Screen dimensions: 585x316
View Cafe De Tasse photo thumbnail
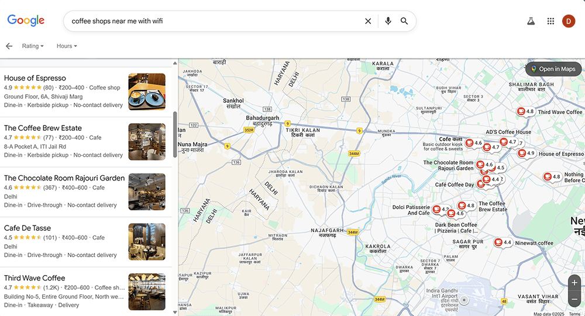point(147,242)
